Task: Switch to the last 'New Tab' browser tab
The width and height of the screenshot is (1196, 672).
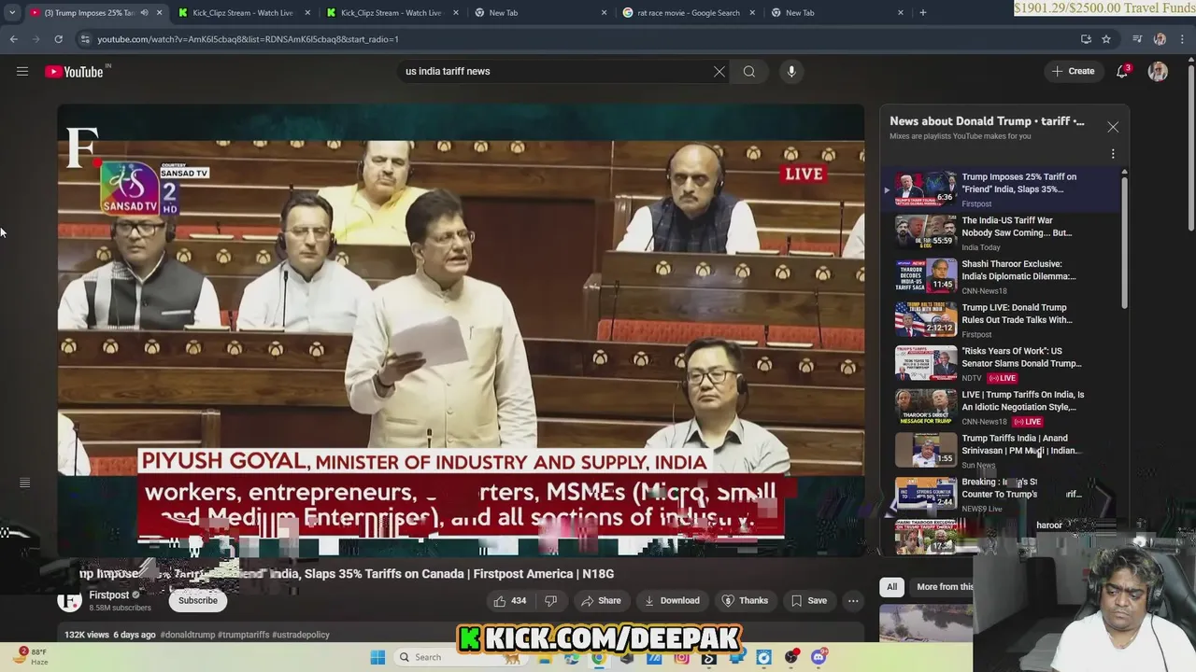Action: click(x=836, y=13)
